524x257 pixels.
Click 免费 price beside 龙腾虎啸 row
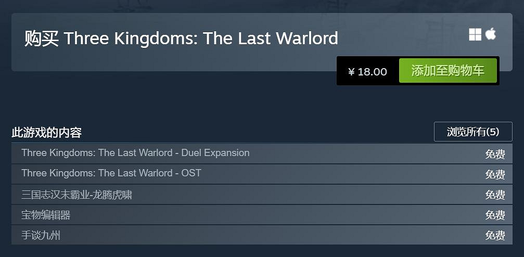[x=495, y=195]
